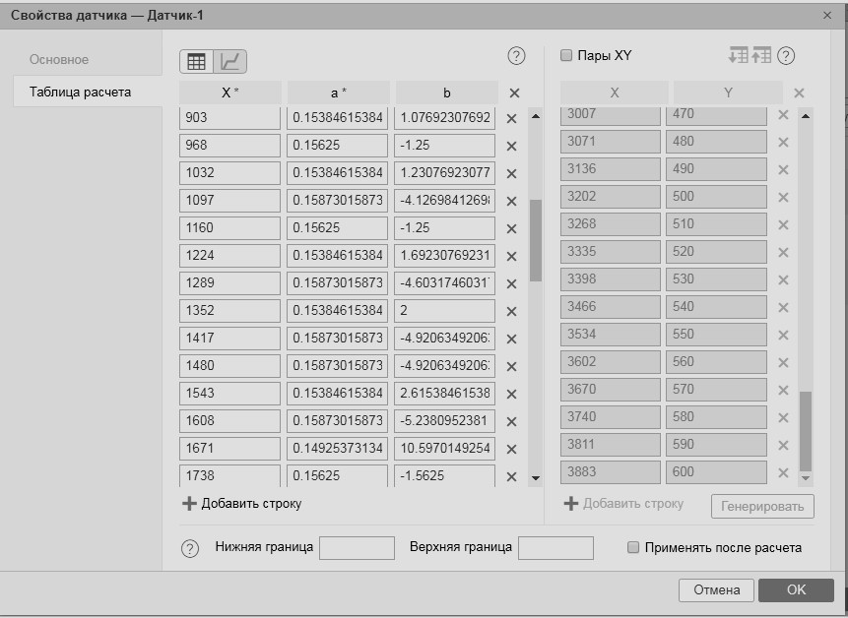848x618 pixels.
Task: Toggle Применять после расчета checkbox
Action: (x=633, y=547)
